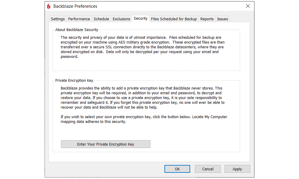Image resolution: width=299 pixels, height=179 pixels.
Task: Open Files Scheduled for Backup tab
Action: point(174,19)
